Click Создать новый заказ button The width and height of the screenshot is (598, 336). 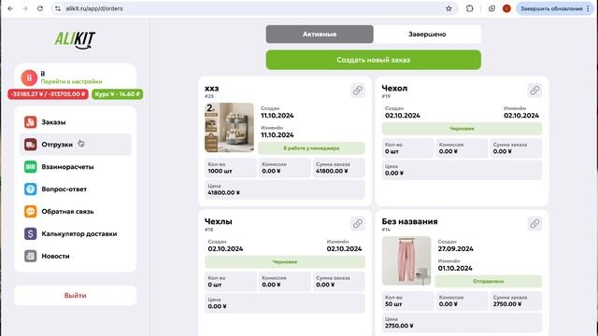[x=374, y=60]
